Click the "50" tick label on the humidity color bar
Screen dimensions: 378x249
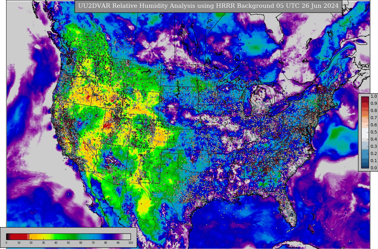click(x=68, y=243)
